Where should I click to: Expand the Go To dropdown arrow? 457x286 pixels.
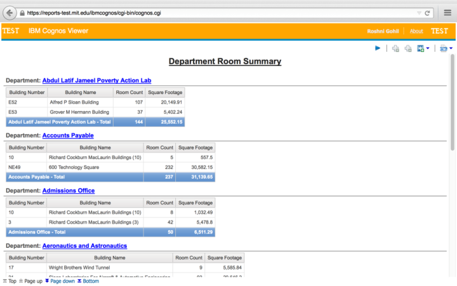click(x=428, y=48)
